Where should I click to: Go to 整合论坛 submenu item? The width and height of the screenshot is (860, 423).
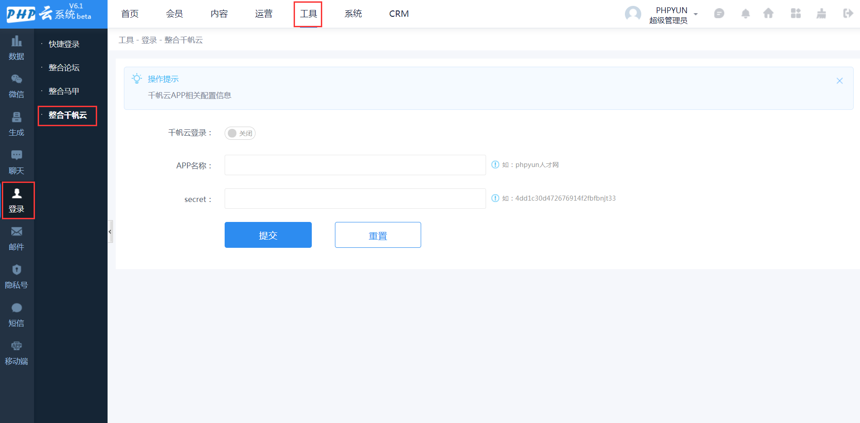(x=64, y=68)
